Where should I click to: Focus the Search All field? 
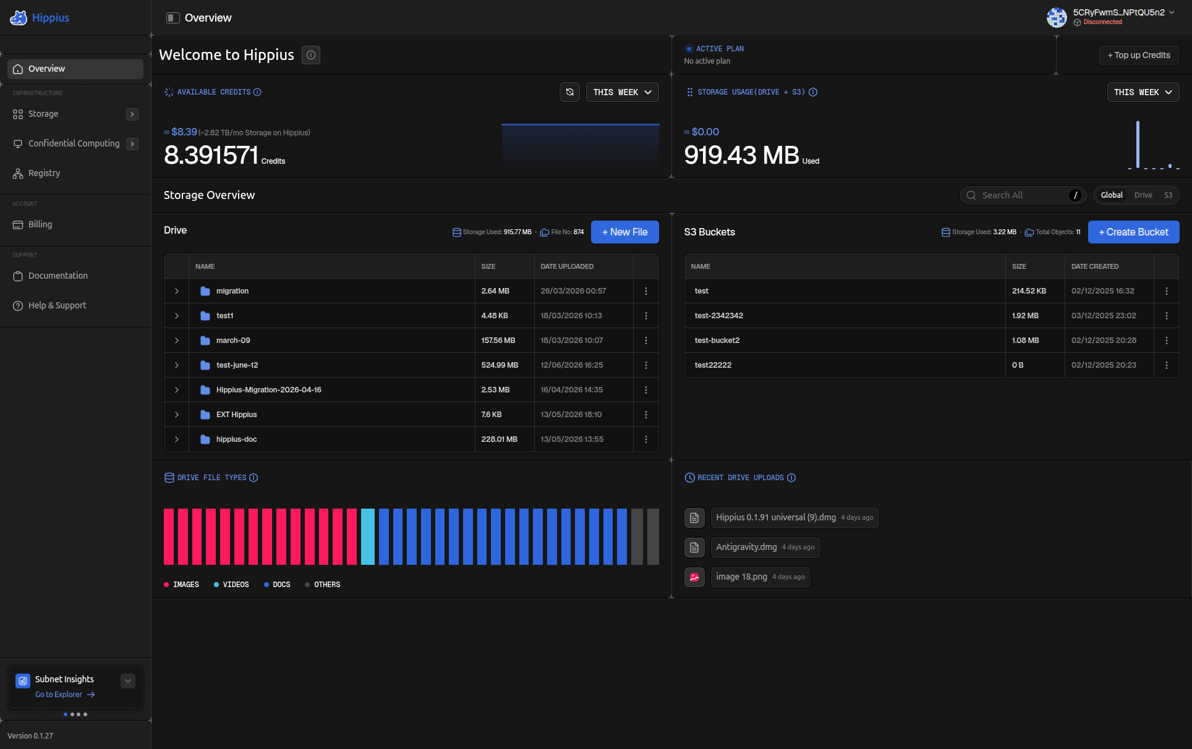[1023, 195]
